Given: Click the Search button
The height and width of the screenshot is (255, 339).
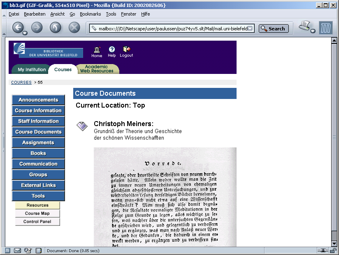Looking at the screenshot, I should click(274, 29).
